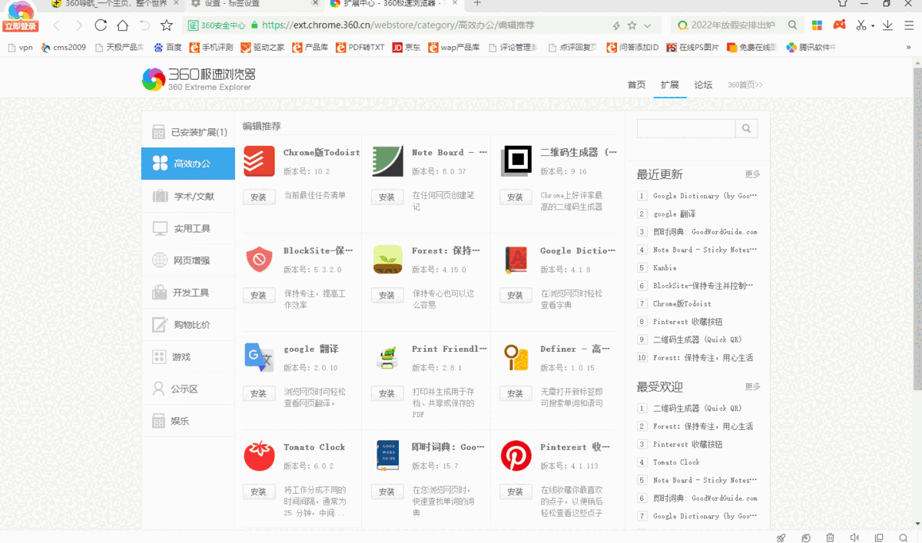Open the browser hamburger main menu

pos(908,25)
